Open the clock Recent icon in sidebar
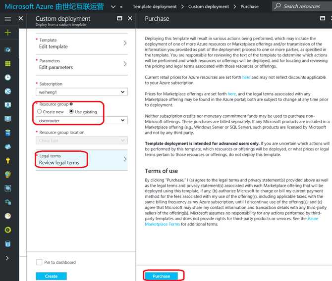The width and height of the screenshot is (332, 281). click(x=8, y=77)
